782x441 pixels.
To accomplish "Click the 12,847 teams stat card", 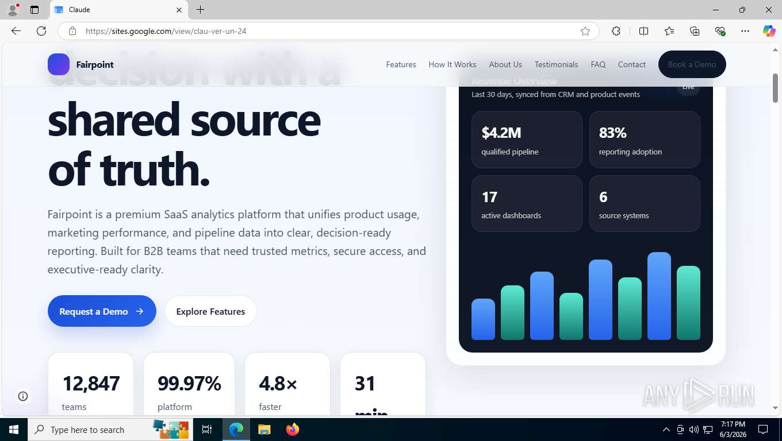I will [x=91, y=384].
